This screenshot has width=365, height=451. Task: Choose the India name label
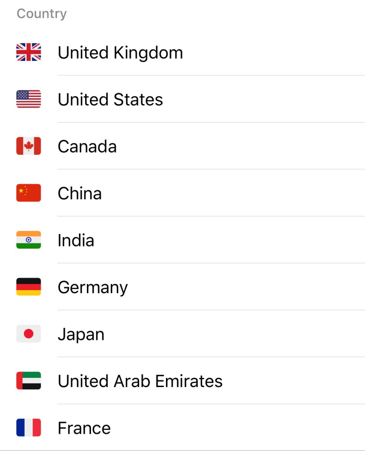pos(75,240)
